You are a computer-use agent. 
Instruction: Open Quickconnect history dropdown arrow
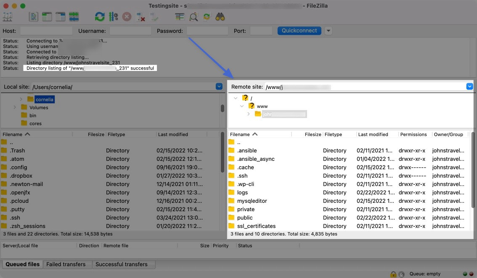[329, 31]
